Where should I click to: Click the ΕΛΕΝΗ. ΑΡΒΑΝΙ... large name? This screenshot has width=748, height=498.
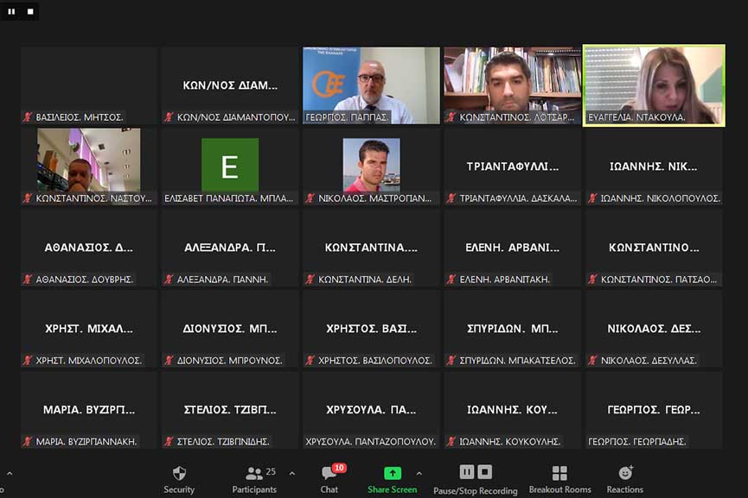[x=512, y=248]
